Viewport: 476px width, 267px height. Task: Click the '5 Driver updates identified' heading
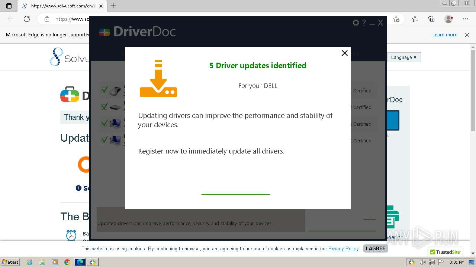tap(258, 66)
